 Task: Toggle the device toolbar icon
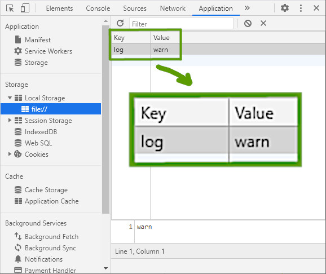click(25, 8)
